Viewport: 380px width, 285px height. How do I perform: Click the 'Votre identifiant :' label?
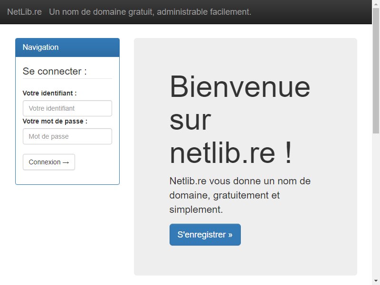point(50,93)
